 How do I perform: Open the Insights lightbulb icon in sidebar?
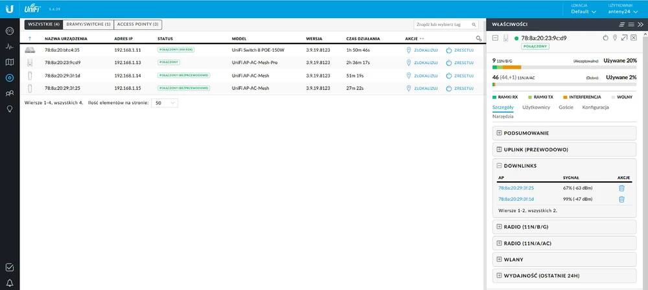pos(9,109)
